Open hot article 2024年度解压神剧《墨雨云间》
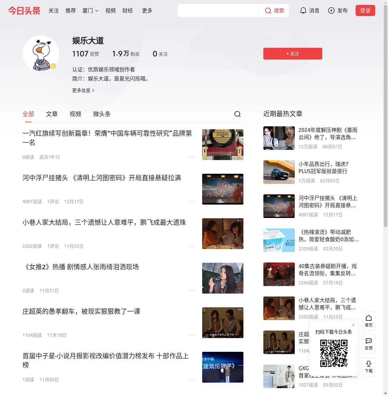Image resolution: width=388 pixels, height=396 pixels. pos(328,134)
